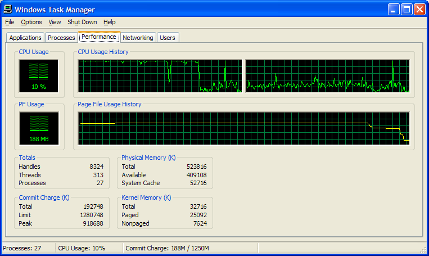
Task: Click the Nonpaged label in Kernel Memory
Action: pyautogui.click(x=136, y=223)
